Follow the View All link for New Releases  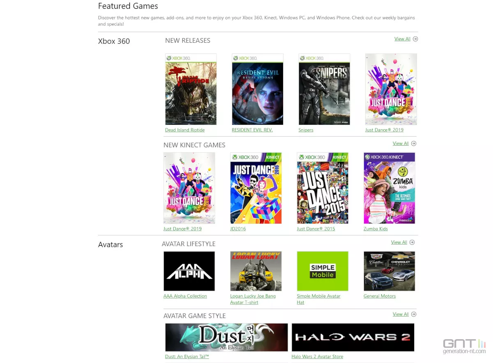point(402,39)
